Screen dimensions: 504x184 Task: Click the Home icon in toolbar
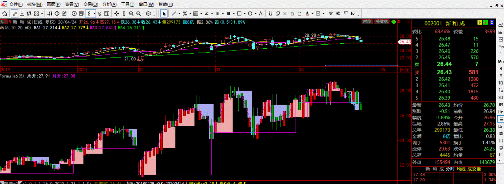(x=5, y=14)
